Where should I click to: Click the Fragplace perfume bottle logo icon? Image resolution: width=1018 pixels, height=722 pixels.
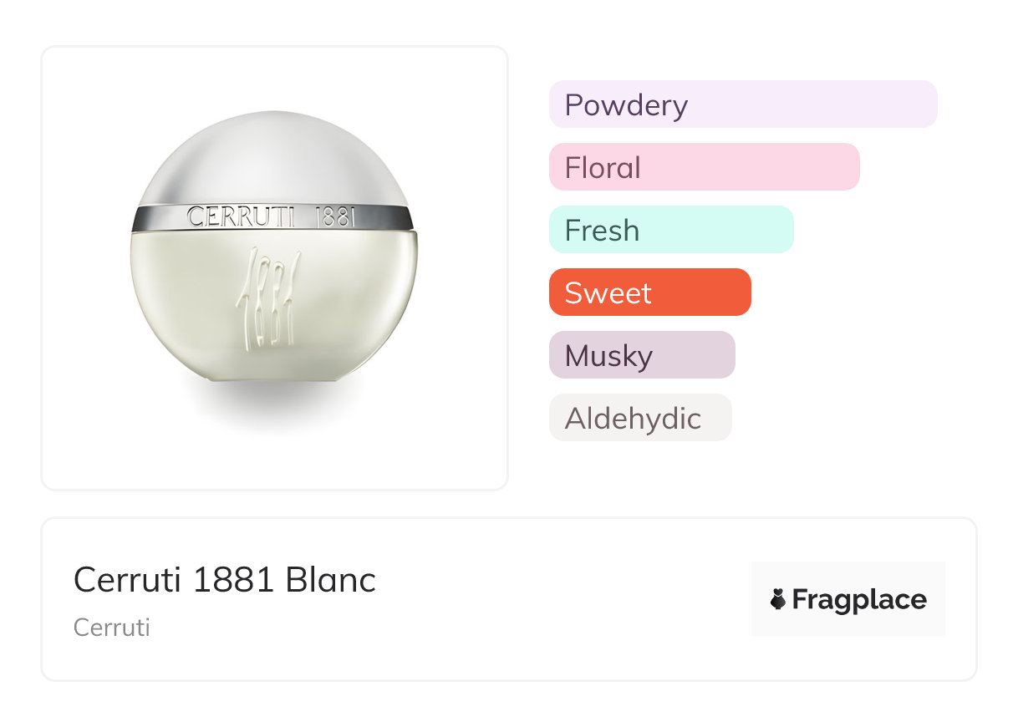click(x=778, y=599)
